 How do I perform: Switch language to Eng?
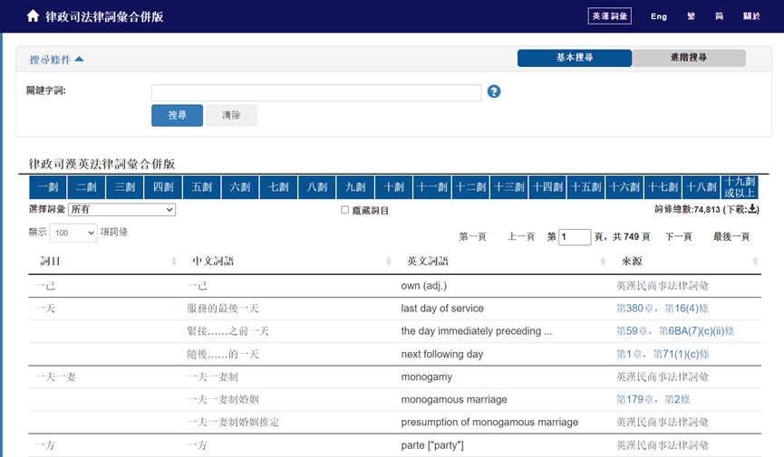[659, 16]
